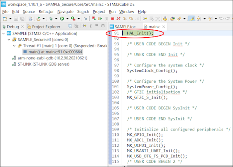The width and height of the screenshot is (233, 167).
Task: Toggle the highlighted Mark Occurrences toolbar button
Action: pos(191,19)
